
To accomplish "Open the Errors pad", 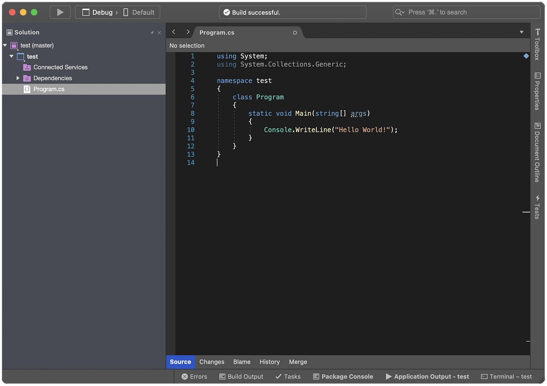I will coord(194,377).
